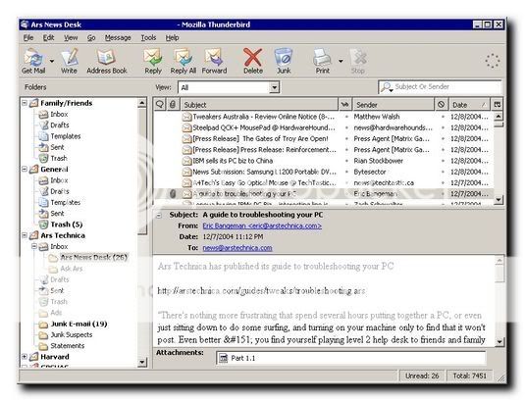Open the column picker icon
Screen dimensions: 525x402
pos(498,104)
